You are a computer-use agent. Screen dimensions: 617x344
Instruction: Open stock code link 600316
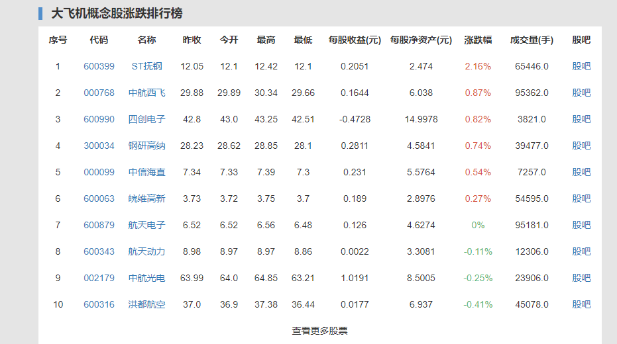tap(99, 304)
